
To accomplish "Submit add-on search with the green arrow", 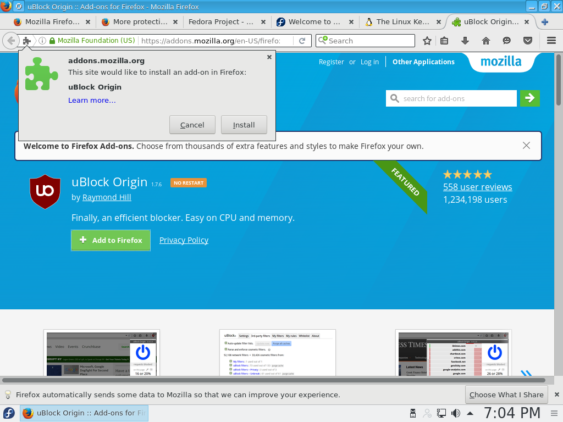I will point(529,98).
